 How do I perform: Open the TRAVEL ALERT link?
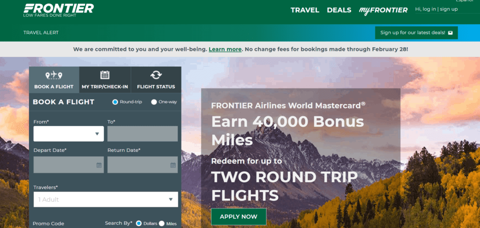[41, 33]
